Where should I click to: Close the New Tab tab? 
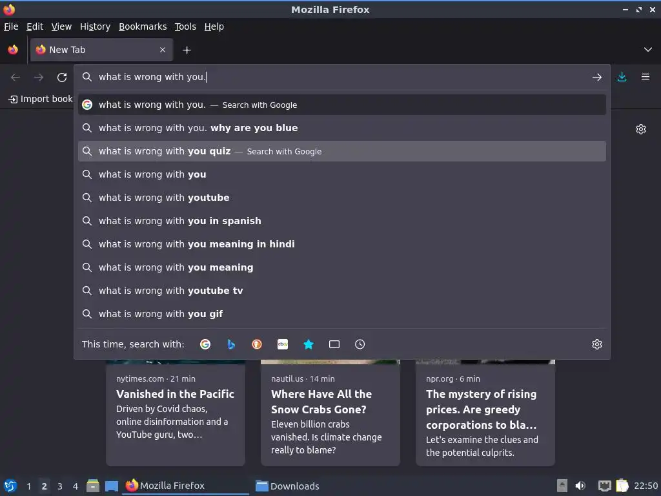click(163, 50)
